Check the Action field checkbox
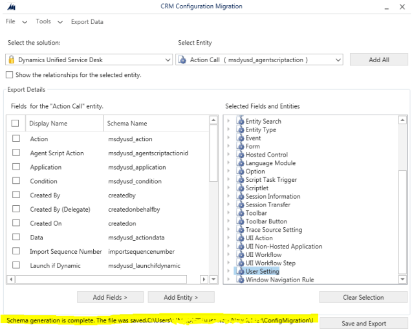 [x=16, y=139]
